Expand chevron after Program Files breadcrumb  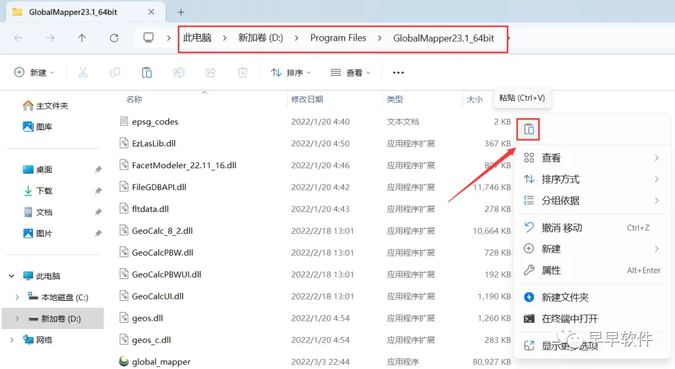coord(379,38)
